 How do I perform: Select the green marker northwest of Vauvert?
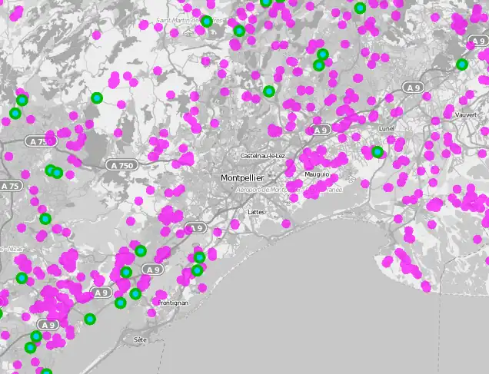click(x=462, y=65)
